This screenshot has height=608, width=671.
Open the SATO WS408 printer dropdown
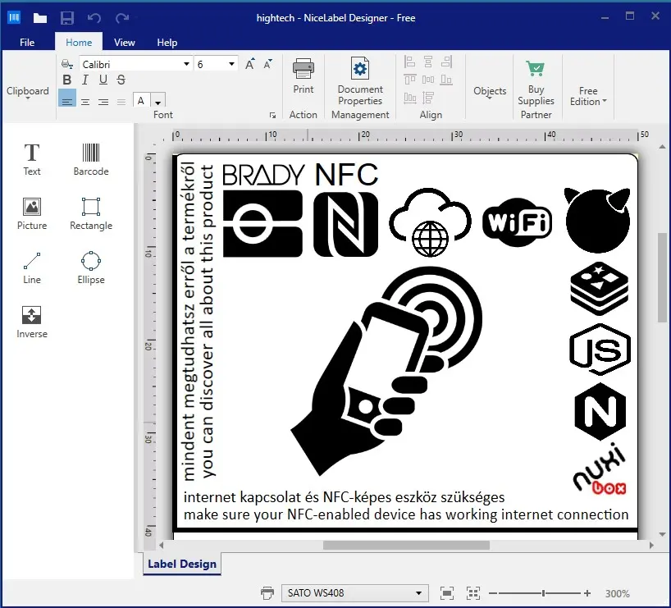tap(418, 593)
